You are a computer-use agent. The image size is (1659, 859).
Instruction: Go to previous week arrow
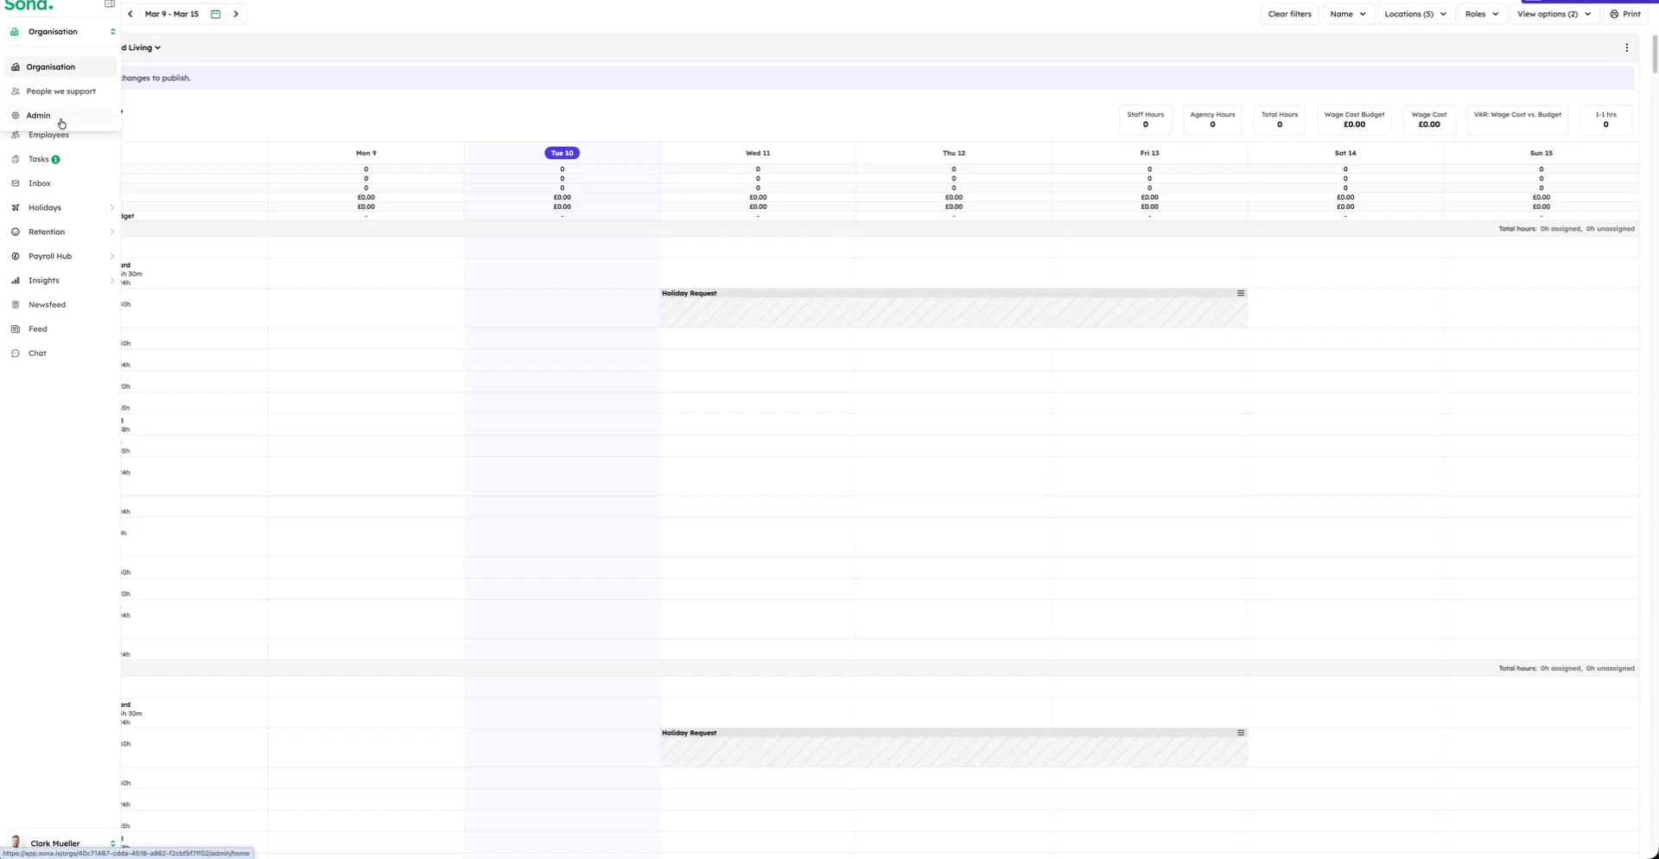[130, 14]
